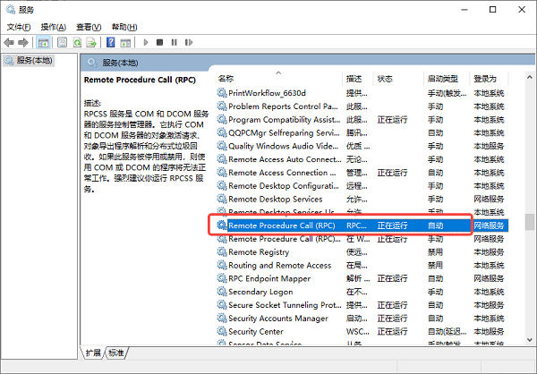This screenshot has height=374, width=537.
Task: Click 网络服务 login of highlighted RPC row
Action: 489,225
